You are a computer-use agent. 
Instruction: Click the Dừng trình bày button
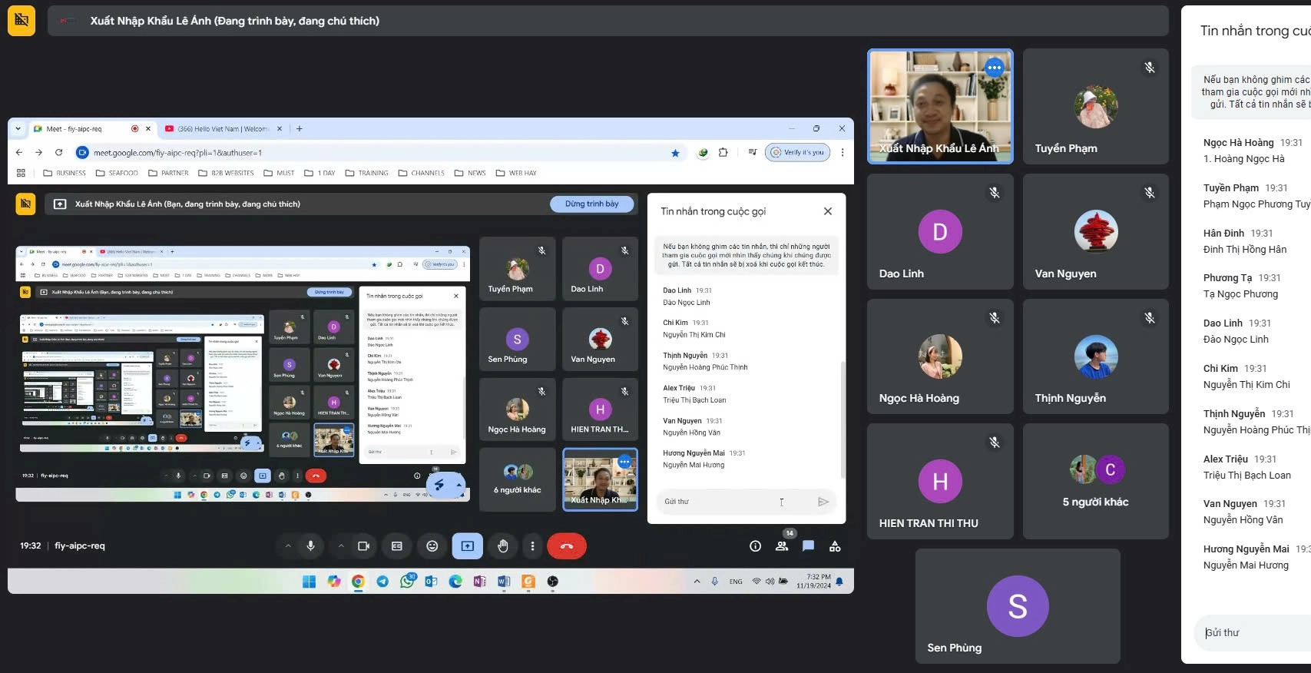click(591, 204)
